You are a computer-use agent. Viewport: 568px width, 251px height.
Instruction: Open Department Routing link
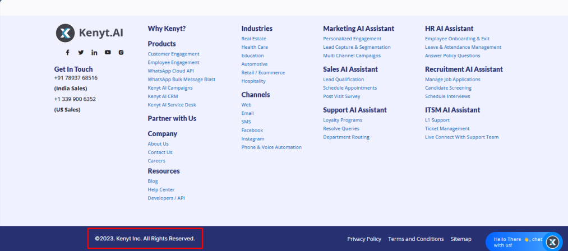click(347, 137)
